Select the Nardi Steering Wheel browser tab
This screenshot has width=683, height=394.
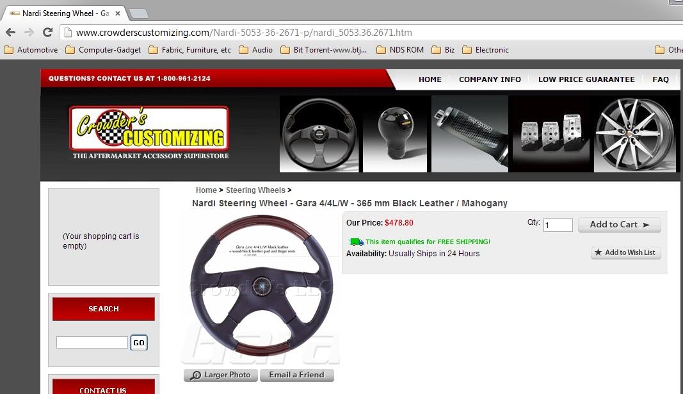(65, 13)
